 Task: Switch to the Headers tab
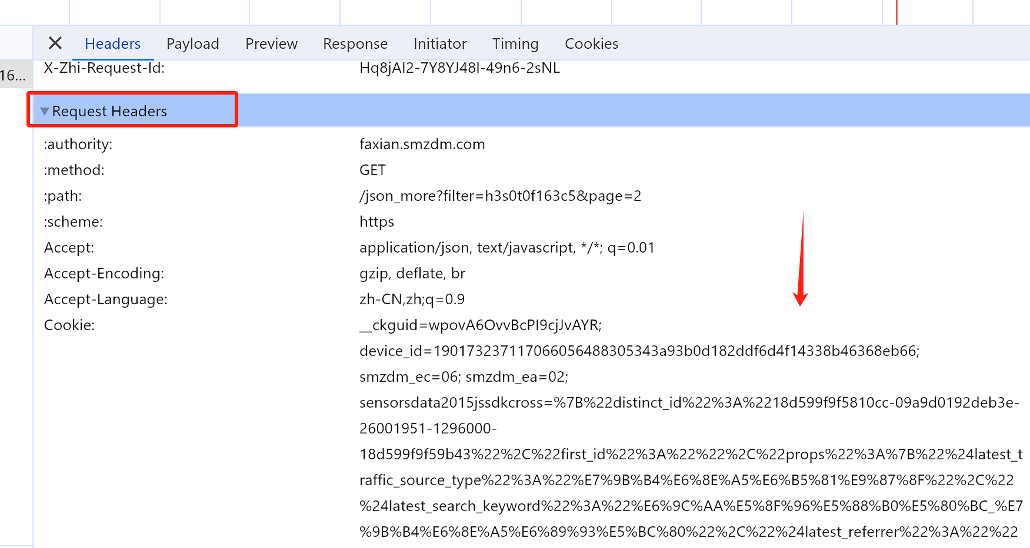tap(113, 43)
